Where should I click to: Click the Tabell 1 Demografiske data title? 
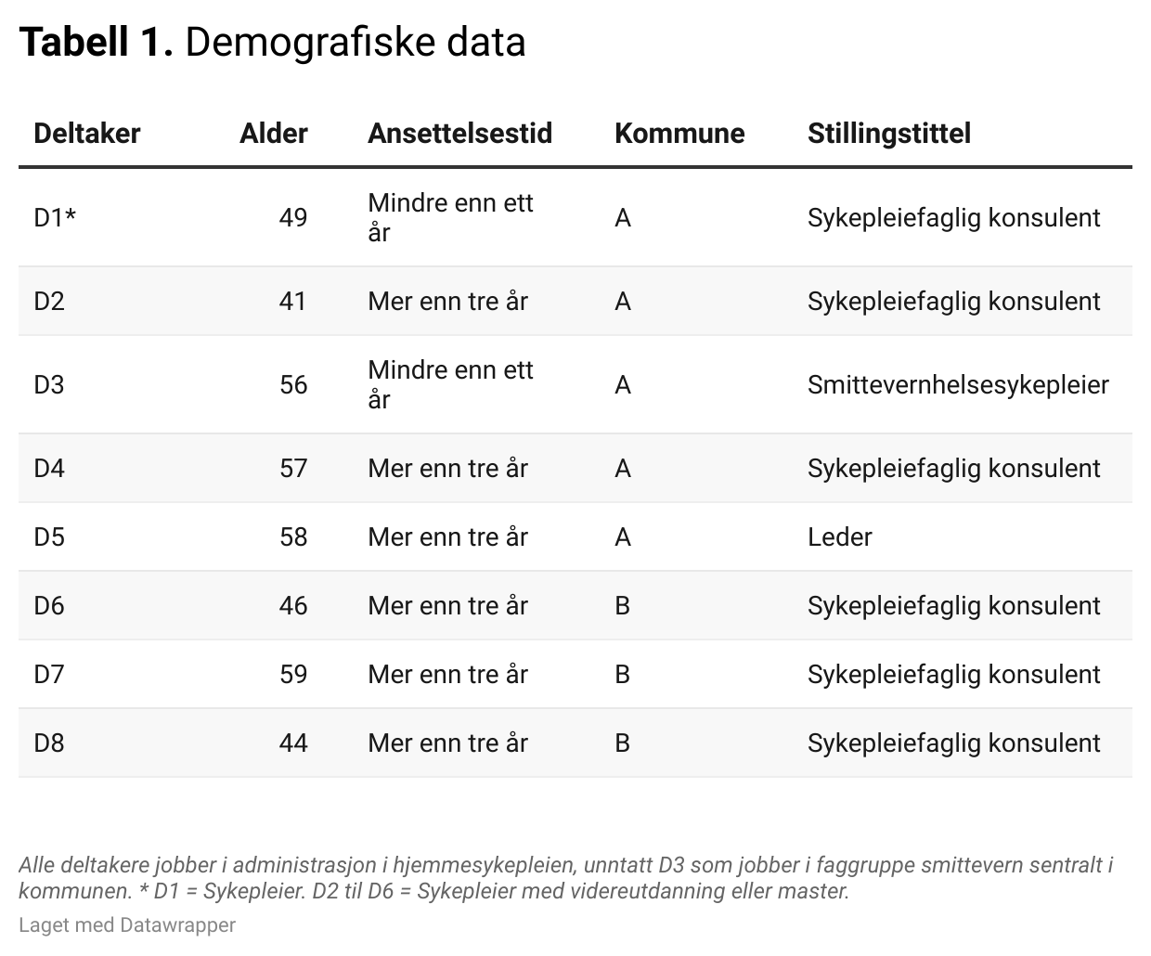tap(272, 43)
